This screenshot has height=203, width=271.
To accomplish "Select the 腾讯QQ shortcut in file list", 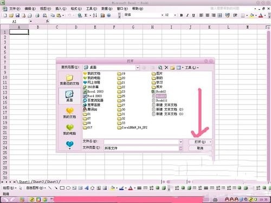I will coord(90,109).
